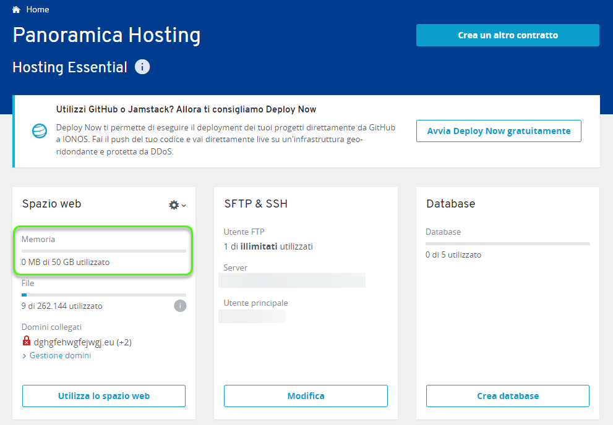Click the File usage progress bar
Screen dimensions: 613x425
[x=104, y=295]
